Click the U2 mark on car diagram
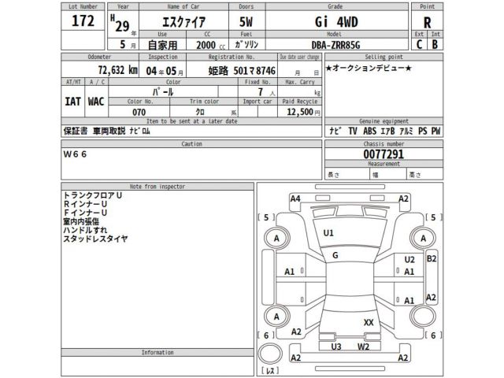The height and width of the screenshot is (378, 504). coord(409,259)
